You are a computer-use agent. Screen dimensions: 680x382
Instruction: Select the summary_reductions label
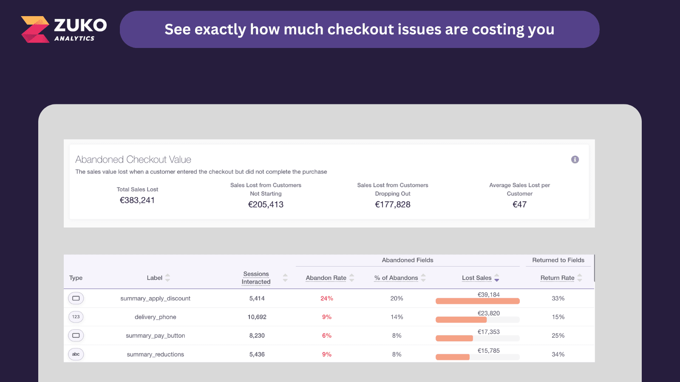156,354
